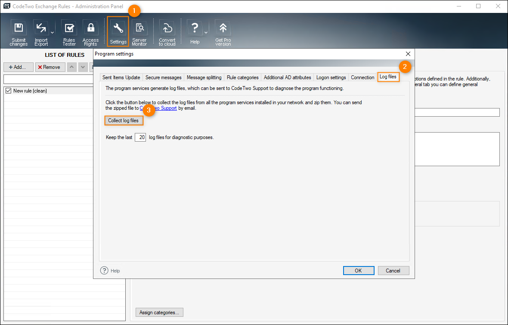Switch to the Sent Items Update tab

tap(121, 77)
